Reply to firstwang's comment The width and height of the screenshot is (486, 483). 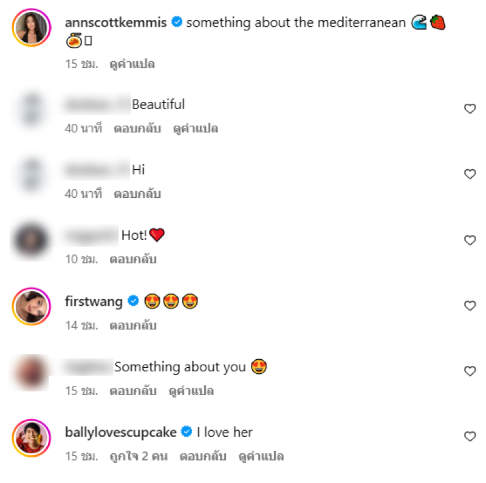[x=133, y=325]
